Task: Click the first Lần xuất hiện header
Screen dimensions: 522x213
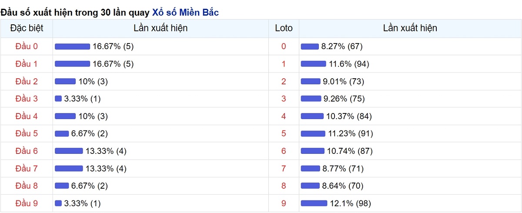Action: click(161, 28)
